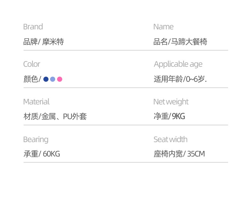Viewport: 252px width, 205px height.
Task: Click the Brand heading
Action: click(x=33, y=27)
